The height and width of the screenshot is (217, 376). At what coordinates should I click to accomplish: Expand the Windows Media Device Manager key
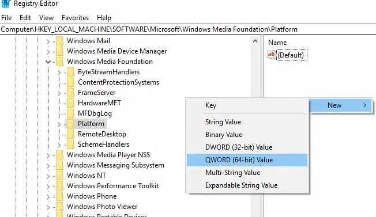click(48, 52)
